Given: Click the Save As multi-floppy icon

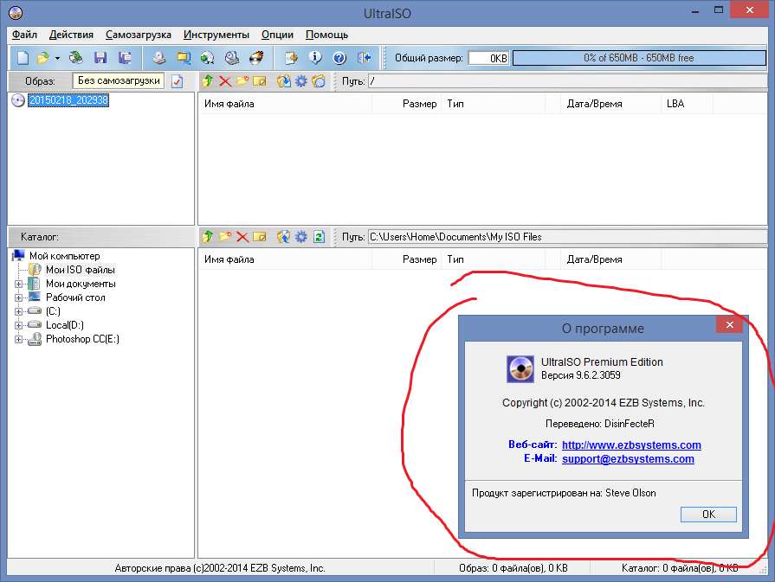Looking at the screenshot, I should point(125,58).
